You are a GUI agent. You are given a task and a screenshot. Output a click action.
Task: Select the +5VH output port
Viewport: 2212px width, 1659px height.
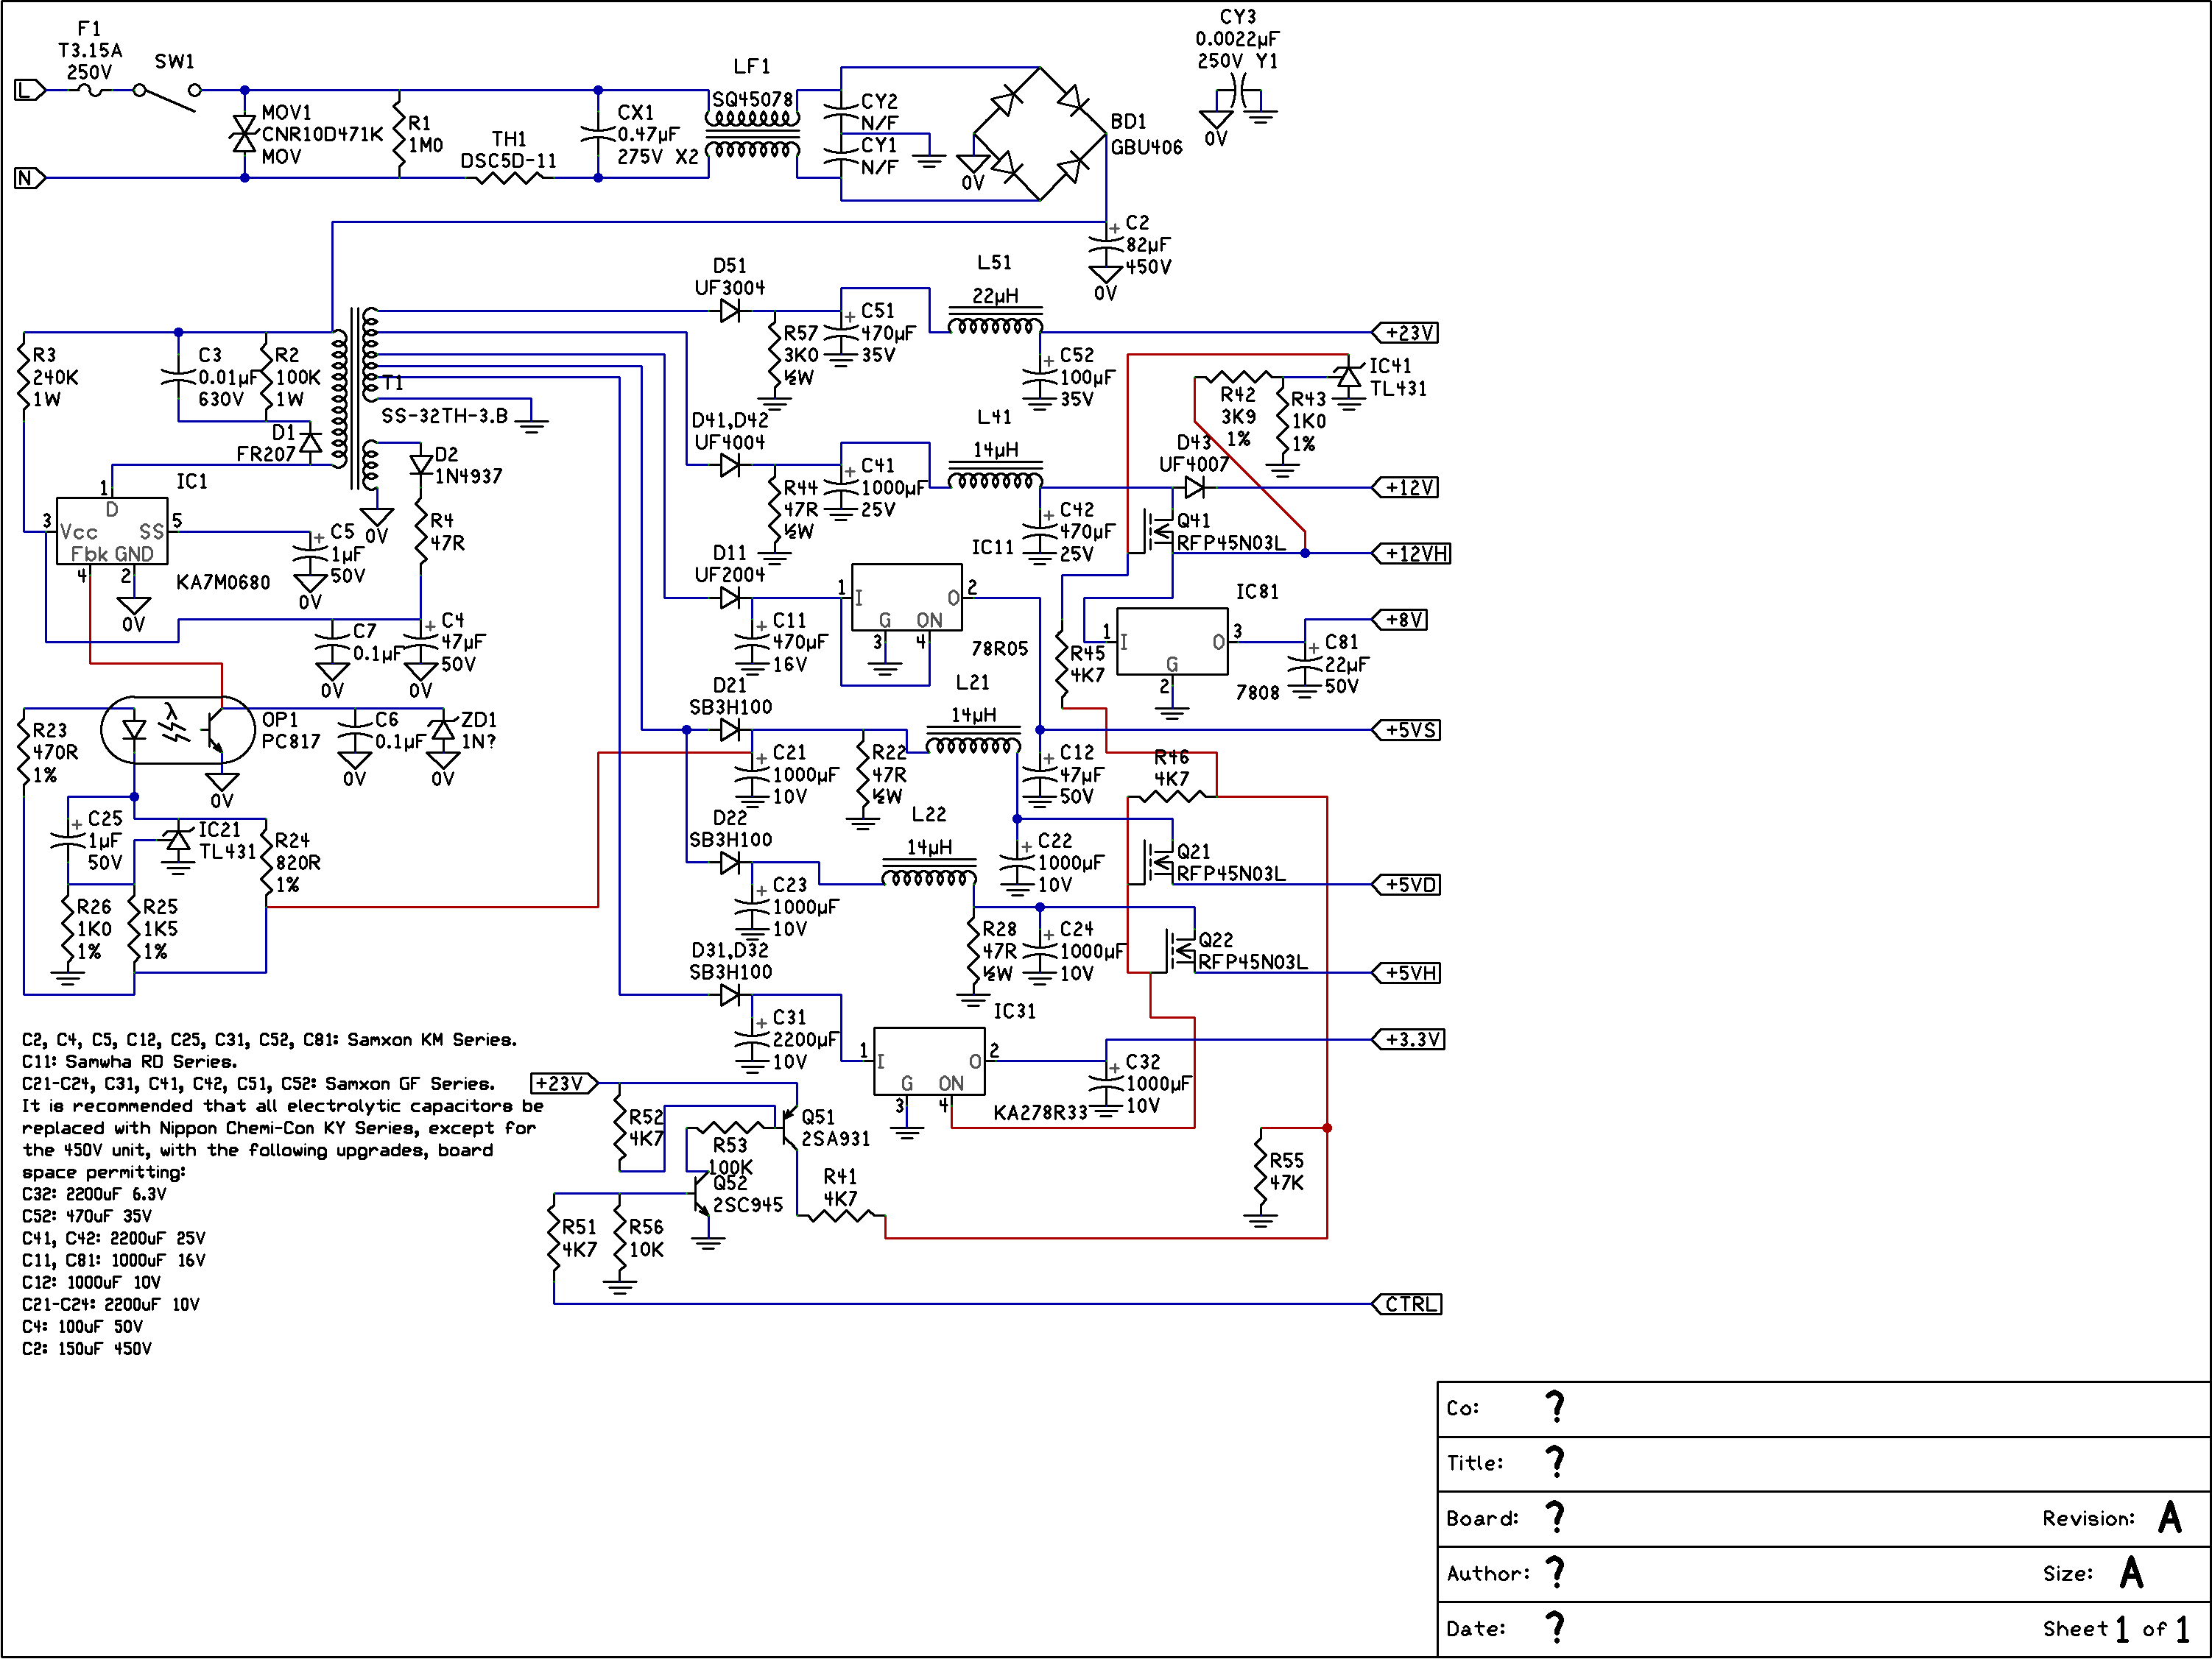[x=1406, y=974]
